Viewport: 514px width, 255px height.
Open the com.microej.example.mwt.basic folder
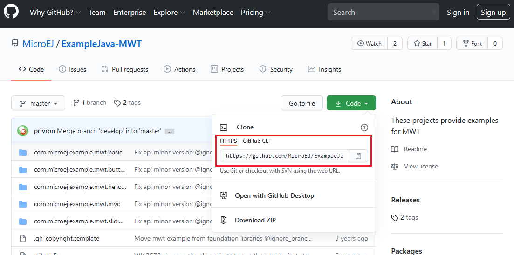(78, 152)
